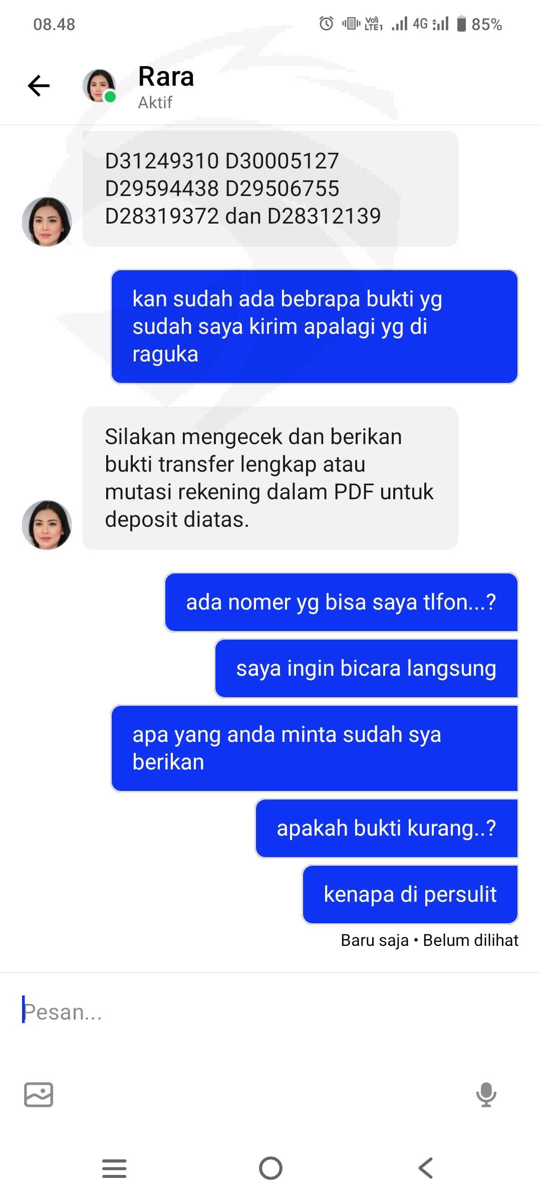Select 'saya ingin bicara langsung' bubble

click(x=366, y=668)
